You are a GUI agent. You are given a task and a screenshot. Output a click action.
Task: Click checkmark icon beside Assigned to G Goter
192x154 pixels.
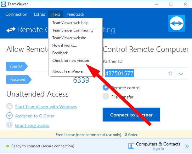(9, 116)
